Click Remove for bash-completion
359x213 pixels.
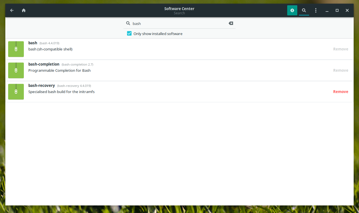(x=340, y=70)
